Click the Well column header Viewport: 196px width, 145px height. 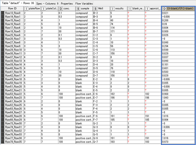pyautogui.click(x=101, y=8)
